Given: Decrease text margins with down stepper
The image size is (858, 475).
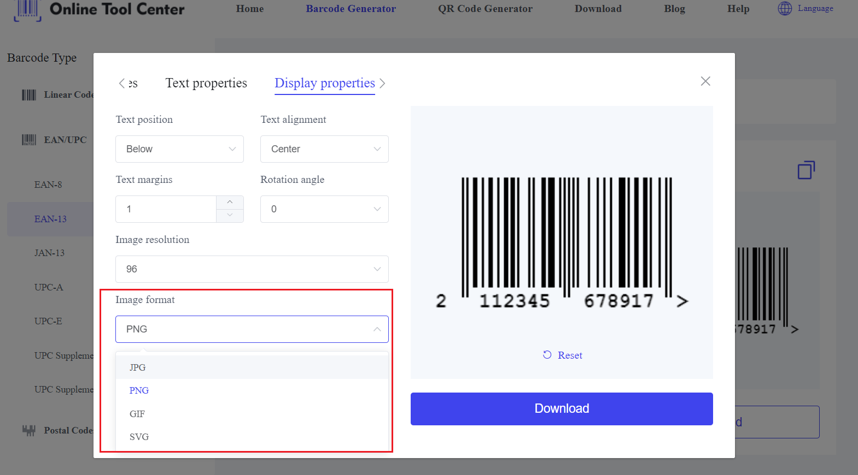Looking at the screenshot, I should (x=230, y=216).
